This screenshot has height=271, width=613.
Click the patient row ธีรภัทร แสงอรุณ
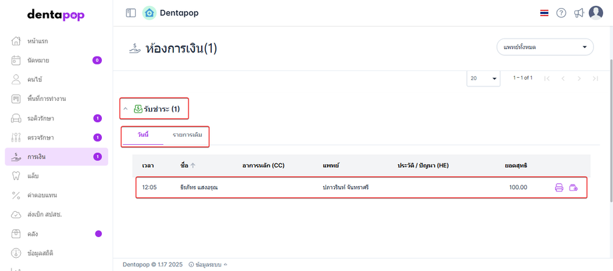tap(199, 187)
